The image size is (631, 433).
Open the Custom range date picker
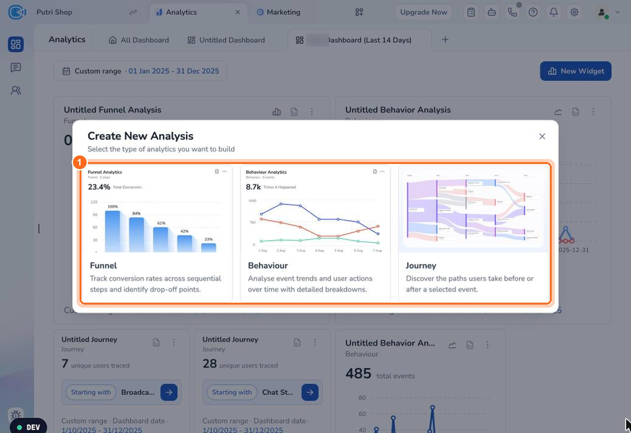point(140,71)
